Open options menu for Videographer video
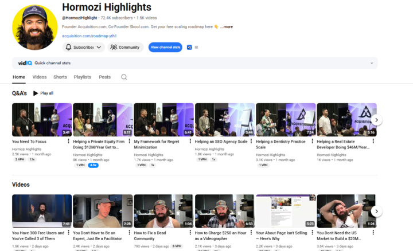 click(251, 233)
